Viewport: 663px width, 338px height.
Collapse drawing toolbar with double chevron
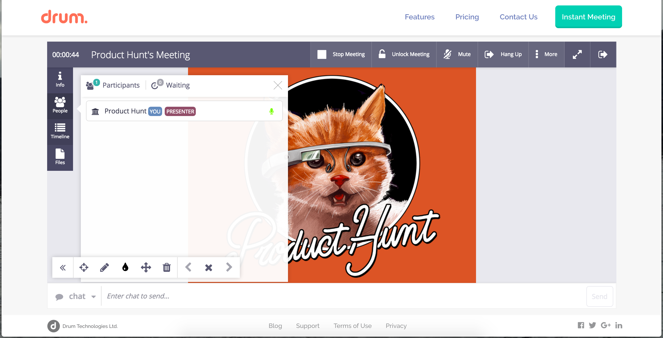[63, 267]
